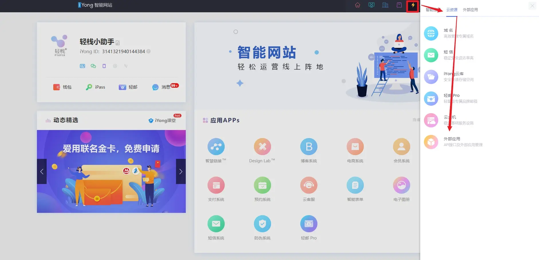Open the 智慧链接 app icon
The image size is (539, 260).
coord(216,147)
